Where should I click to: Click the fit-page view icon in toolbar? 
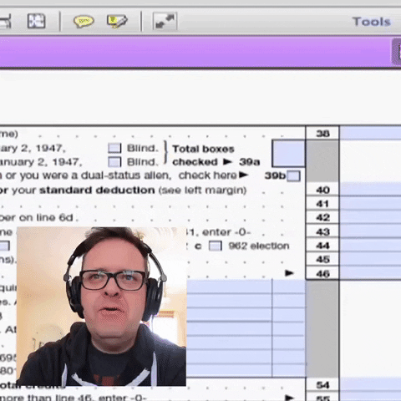click(x=36, y=21)
